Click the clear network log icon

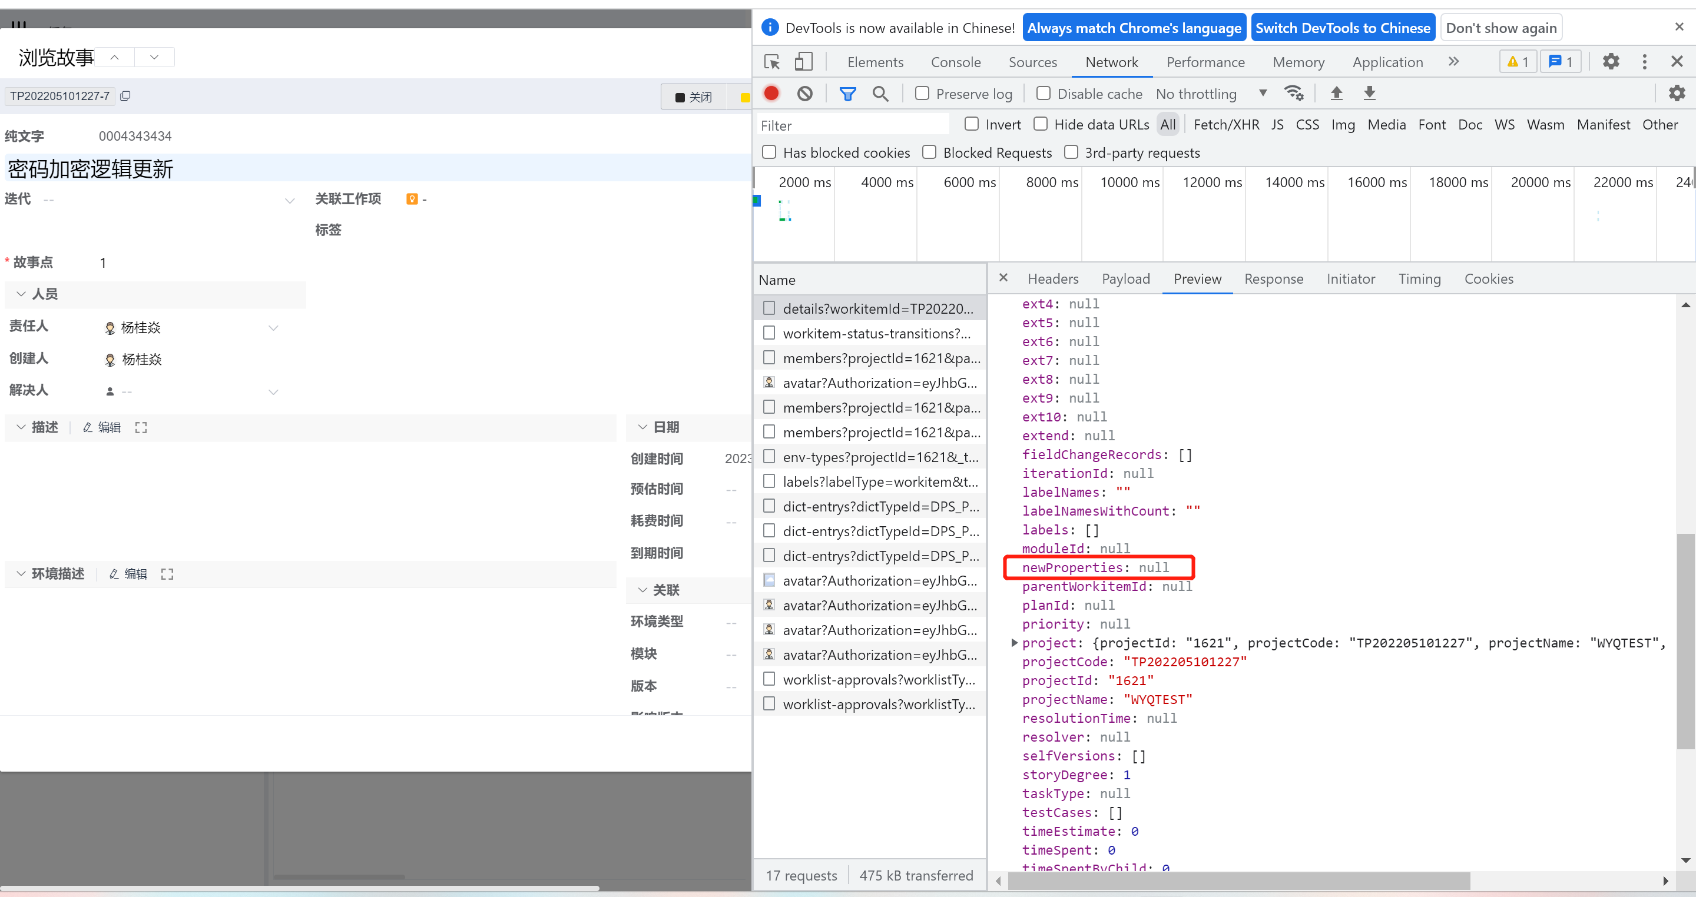point(804,94)
